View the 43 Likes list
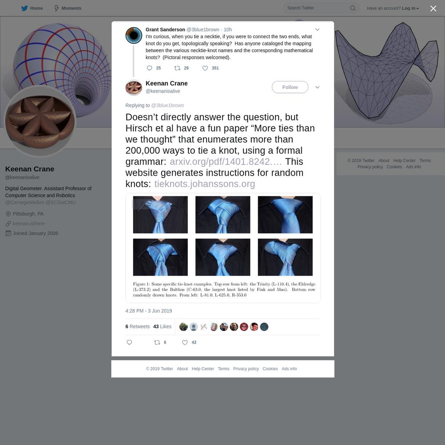The image size is (445, 445). (162, 327)
